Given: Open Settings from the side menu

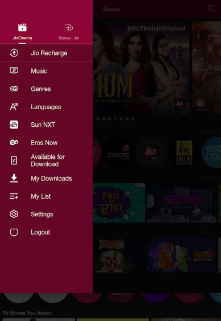Looking at the screenshot, I should click(x=42, y=214).
